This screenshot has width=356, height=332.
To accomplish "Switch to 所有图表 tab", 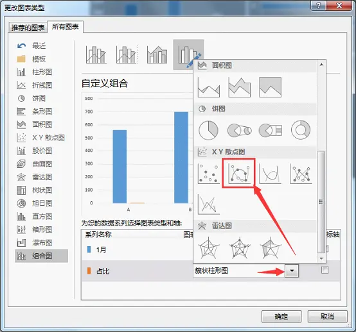I will (66, 27).
